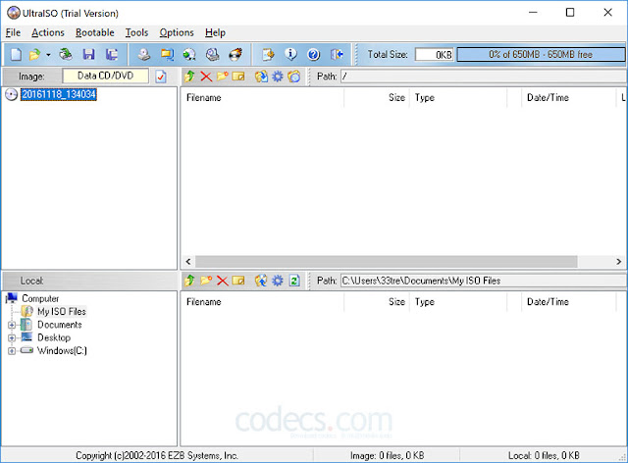Open the Info icon in main toolbar
The image size is (628, 463).
[x=290, y=54]
